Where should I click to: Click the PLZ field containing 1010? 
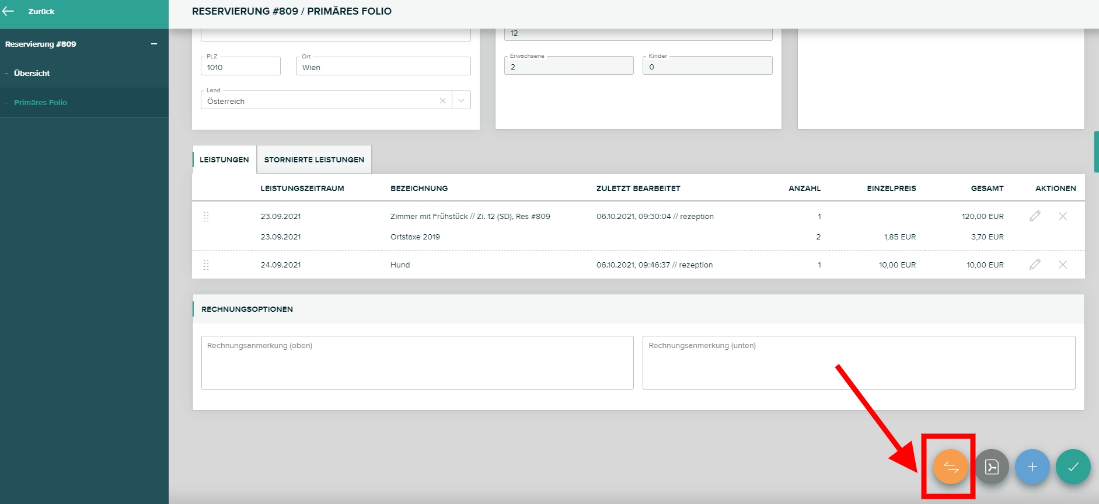pyautogui.click(x=240, y=67)
